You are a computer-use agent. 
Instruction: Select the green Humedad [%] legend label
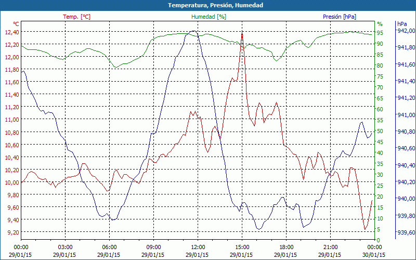(x=209, y=17)
